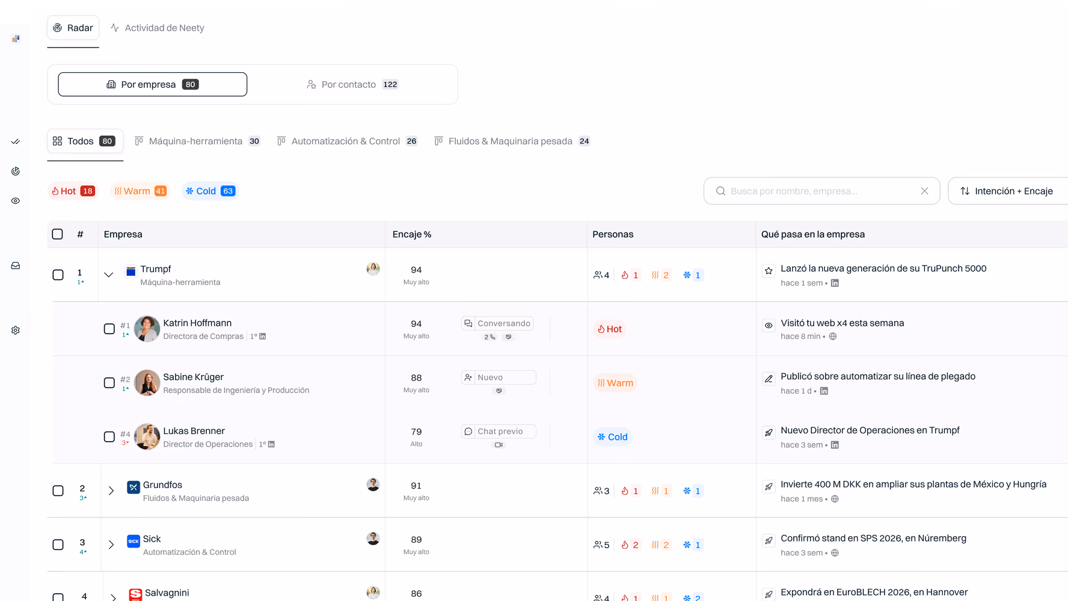Click the LinkedIn icon next to Katrin Hoffmann's title
Viewport: 1068px width, 601px height.
pyautogui.click(x=262, y=337)
